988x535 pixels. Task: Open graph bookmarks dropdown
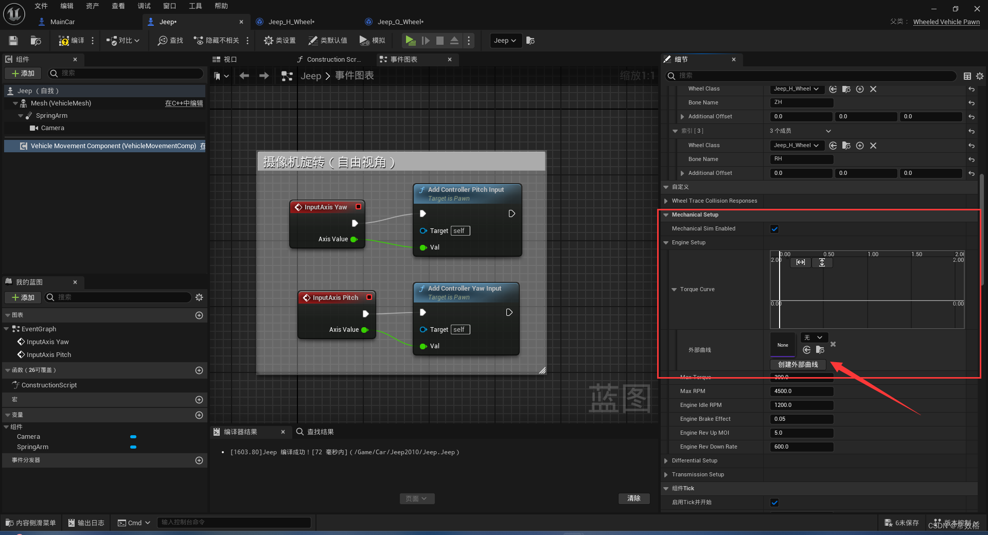pyautogui.click(x=221, y=76)
